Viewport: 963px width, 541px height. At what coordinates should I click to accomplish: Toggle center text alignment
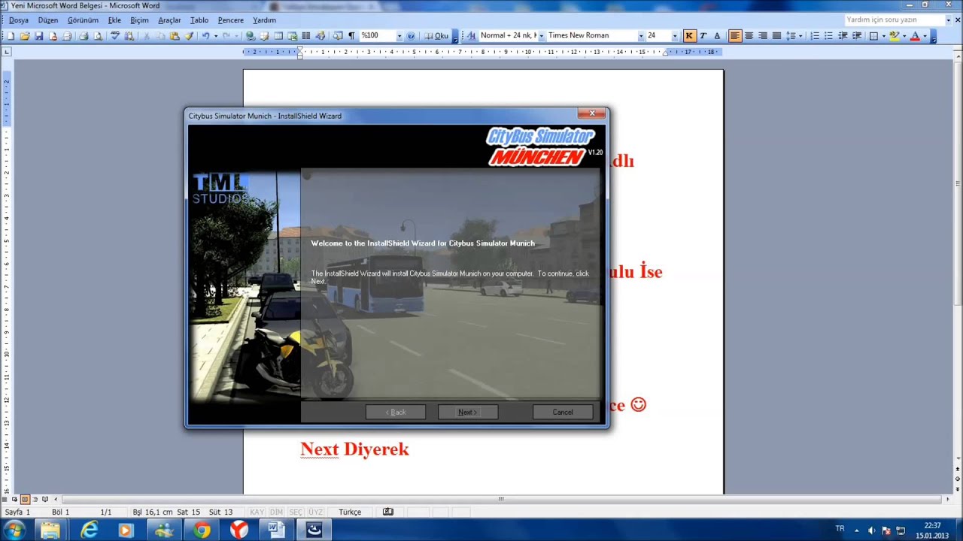pyautogui.click(x=749, y=35)
